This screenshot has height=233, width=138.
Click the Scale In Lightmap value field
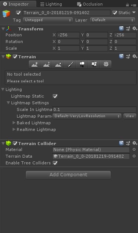(94, 109)
